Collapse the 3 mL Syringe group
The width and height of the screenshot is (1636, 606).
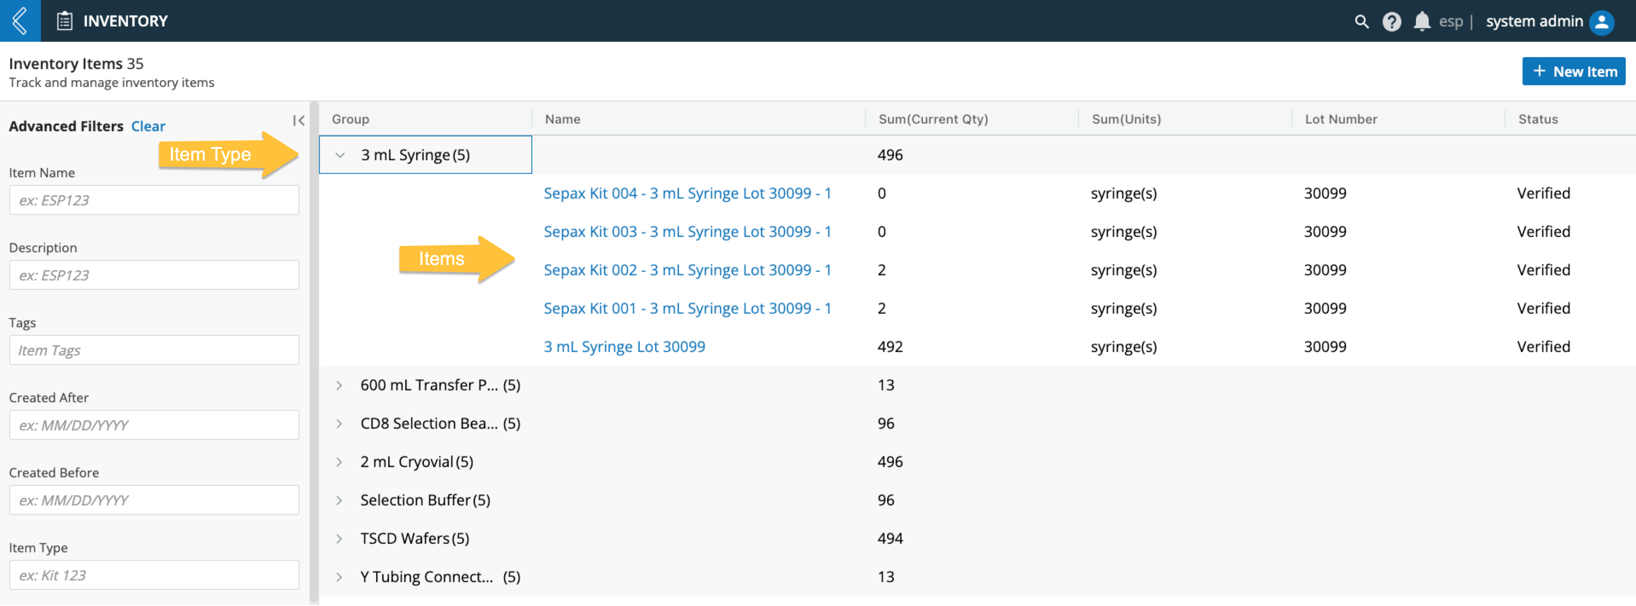click(x=340, y=155)
